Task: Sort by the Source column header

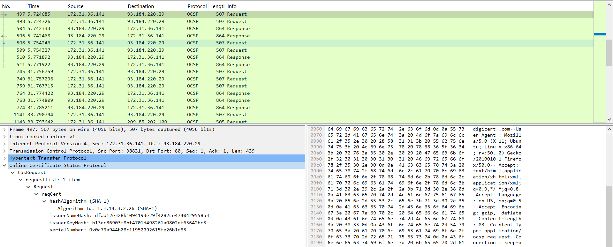Action: click(x=96, y=6)
